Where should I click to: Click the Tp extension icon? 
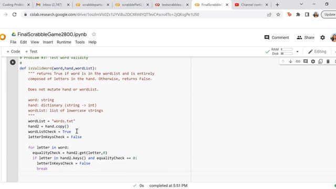coord(289,15)
